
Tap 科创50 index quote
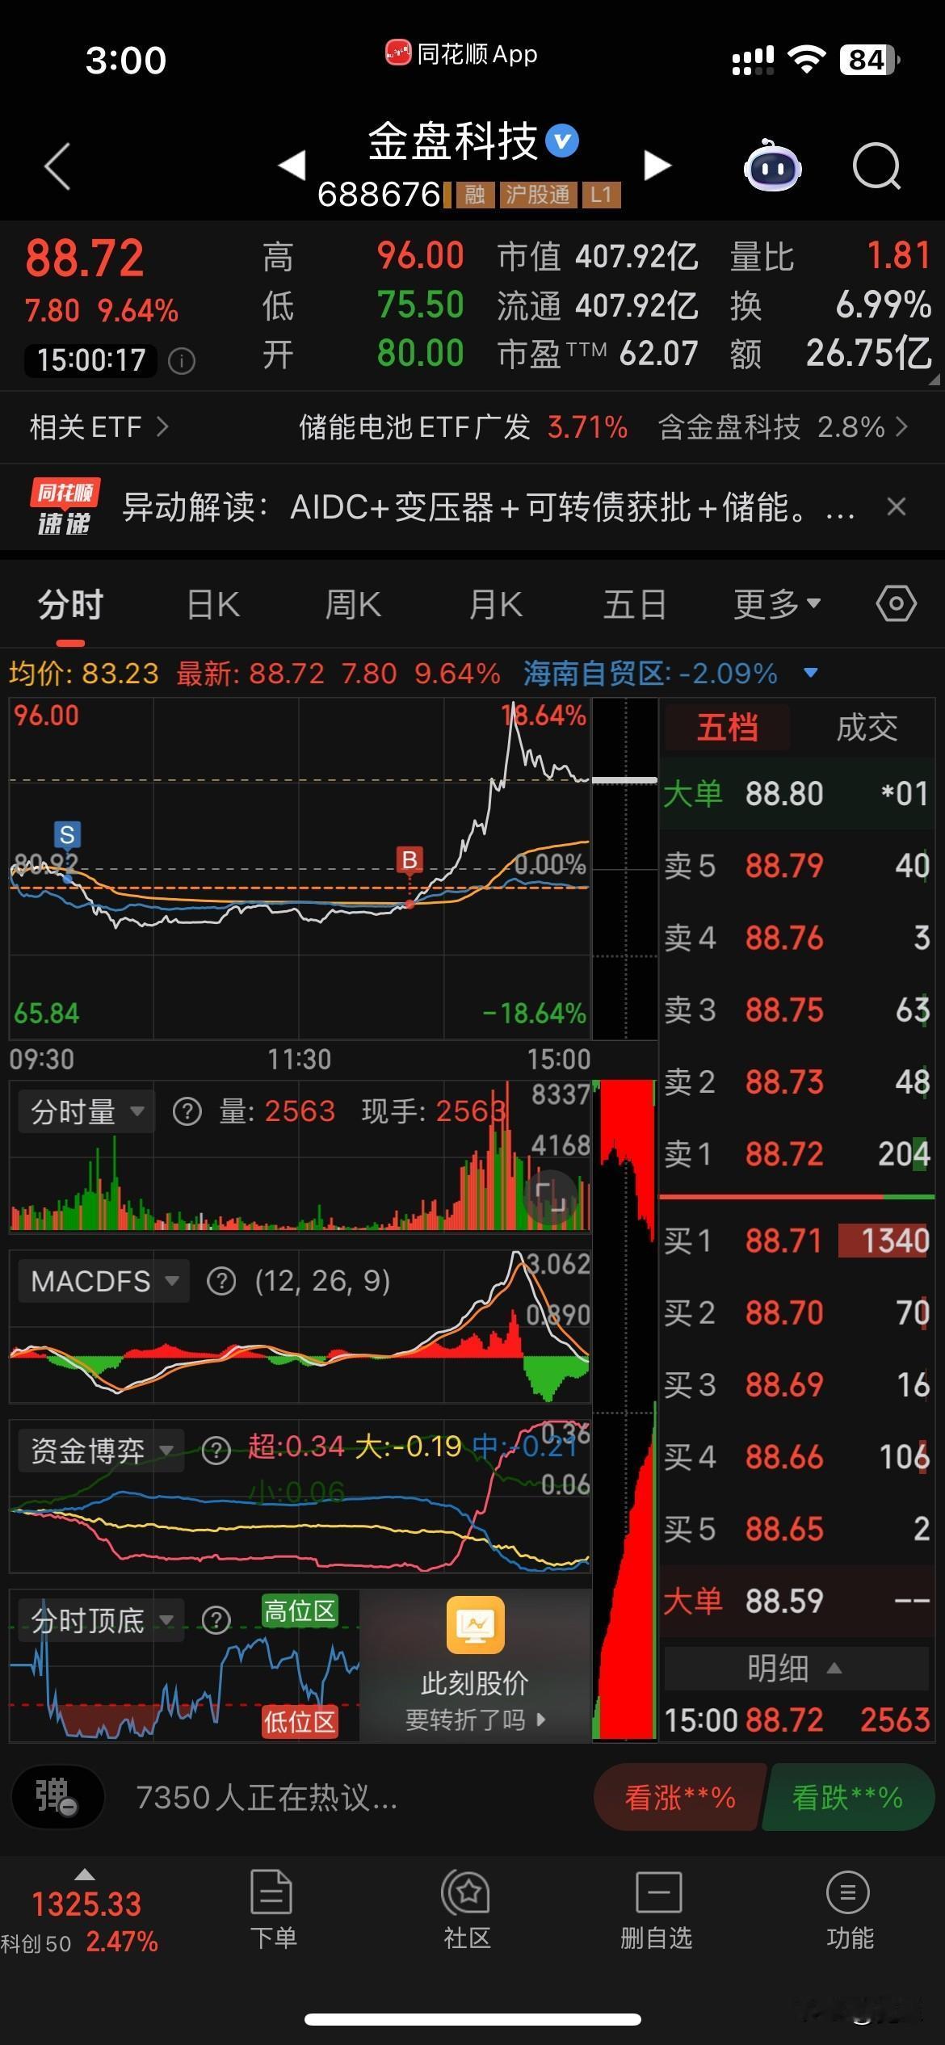pos(79,1922)
